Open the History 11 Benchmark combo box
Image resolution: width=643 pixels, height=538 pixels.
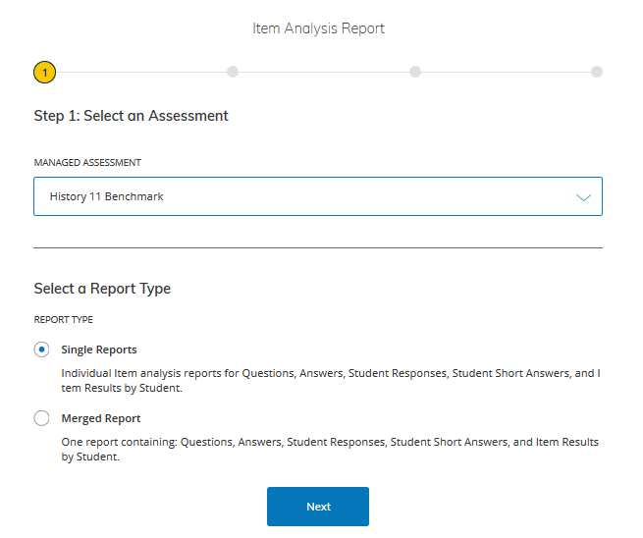295,196
